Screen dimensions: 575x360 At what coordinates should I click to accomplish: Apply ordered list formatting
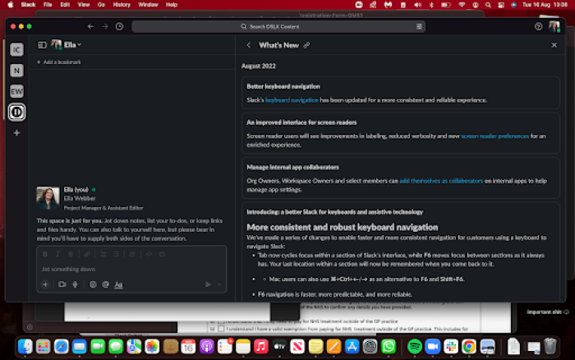(103, 254)
